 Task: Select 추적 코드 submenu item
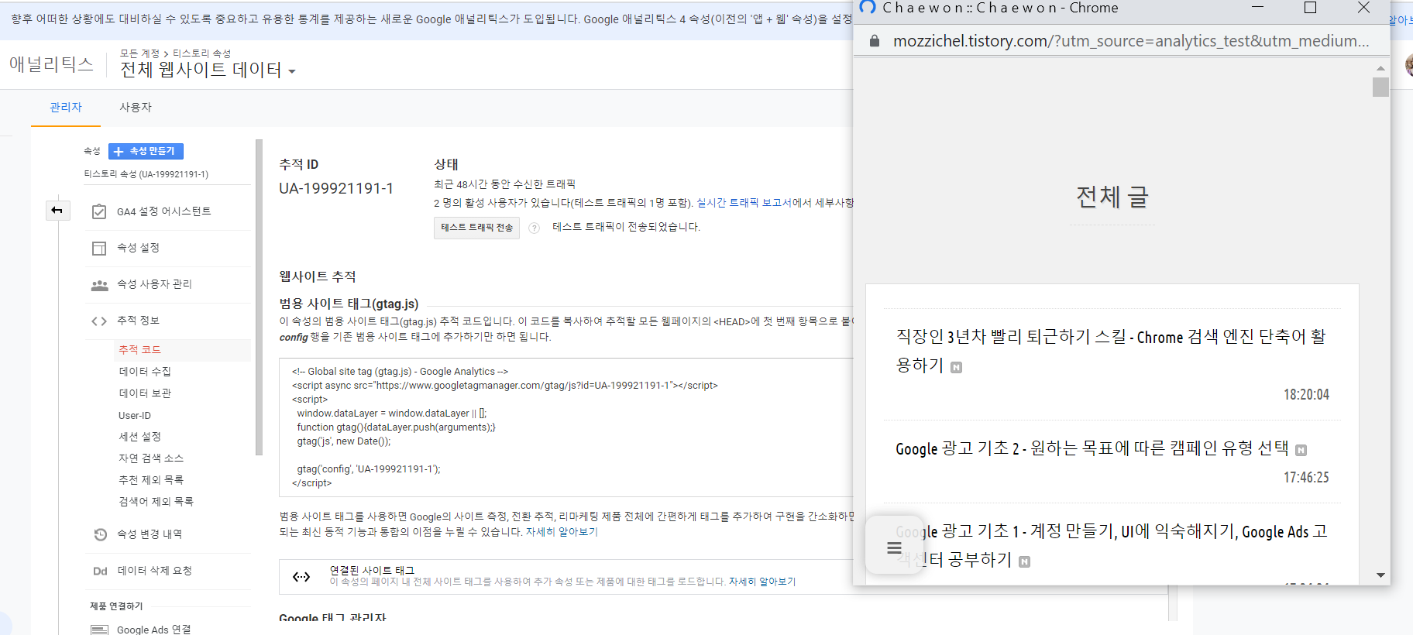tap(139, 350)
